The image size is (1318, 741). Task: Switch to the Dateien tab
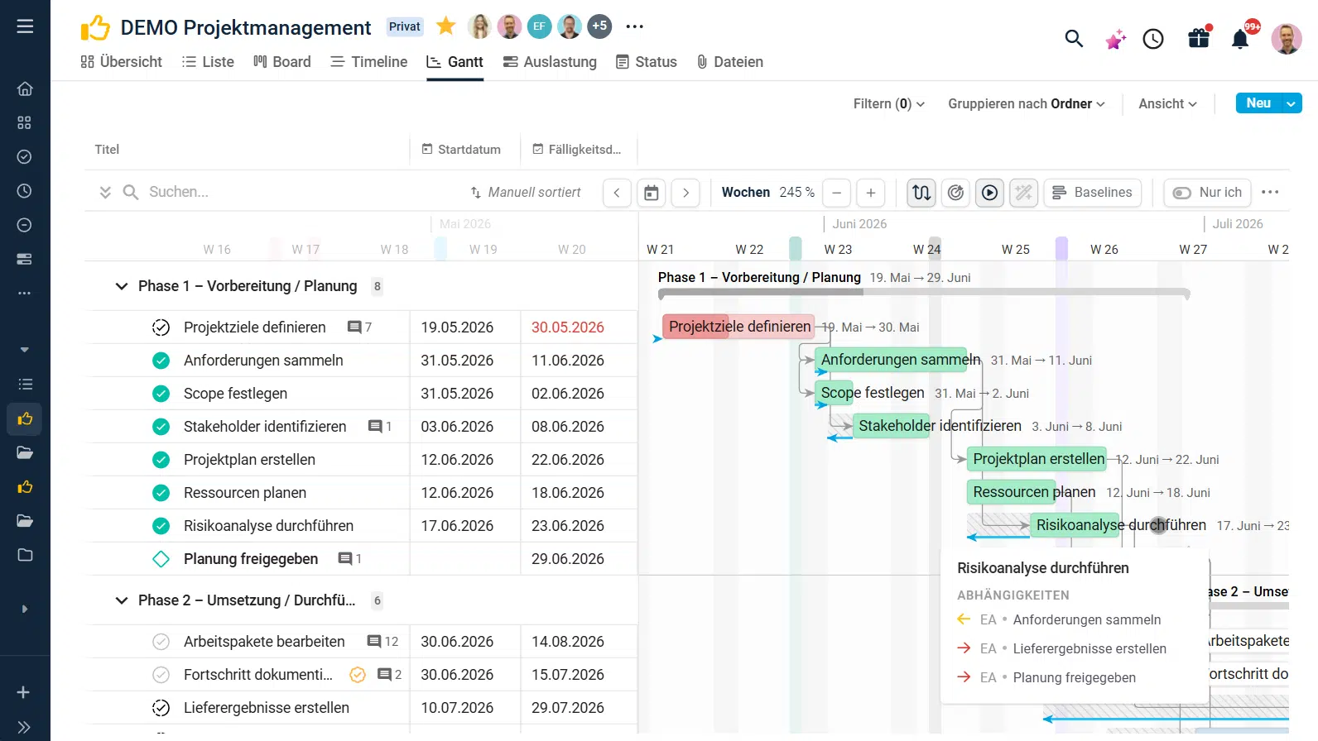730,62
